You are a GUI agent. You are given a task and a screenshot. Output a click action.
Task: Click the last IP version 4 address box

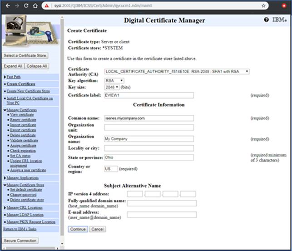188,194
